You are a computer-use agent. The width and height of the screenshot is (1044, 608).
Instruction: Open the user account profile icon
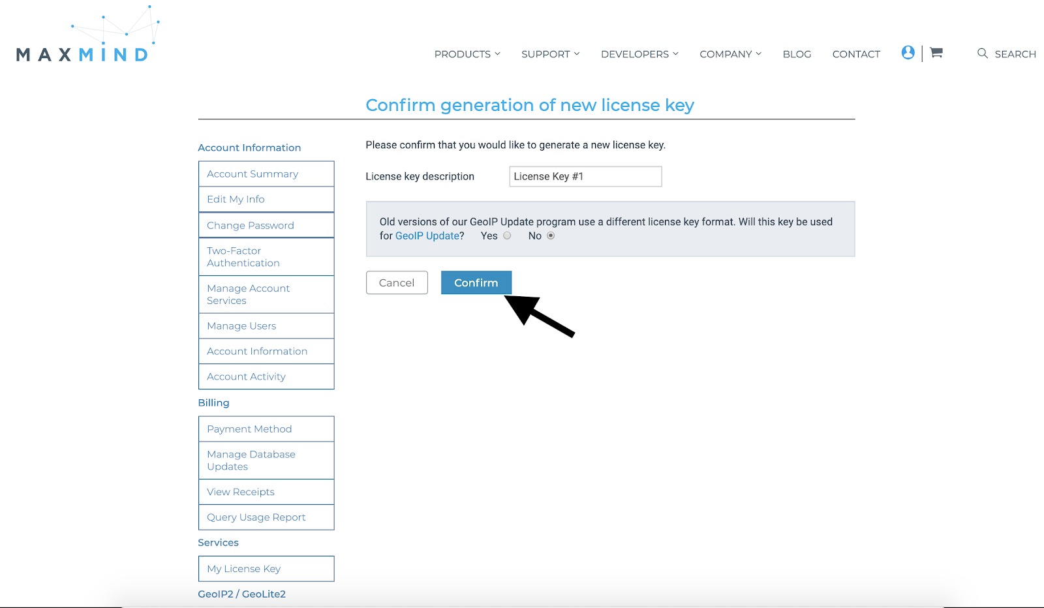click(908, 53)
